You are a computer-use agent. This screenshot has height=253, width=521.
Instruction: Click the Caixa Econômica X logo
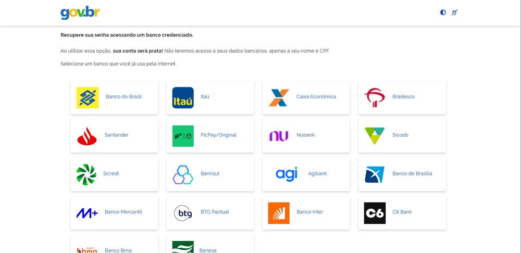(x=279, y=98)
